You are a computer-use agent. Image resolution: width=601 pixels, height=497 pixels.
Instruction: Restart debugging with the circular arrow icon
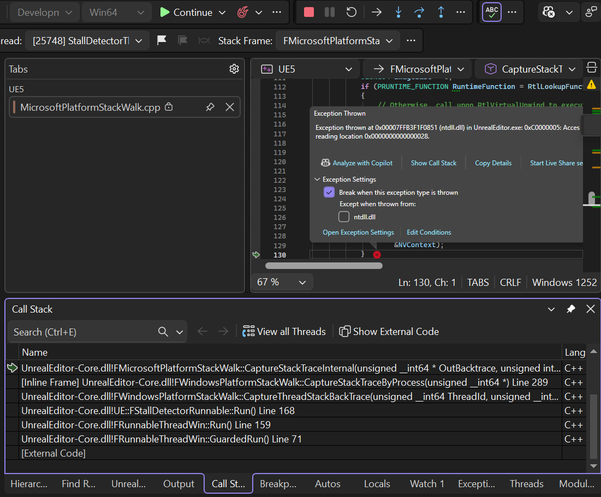coord(352,12)
